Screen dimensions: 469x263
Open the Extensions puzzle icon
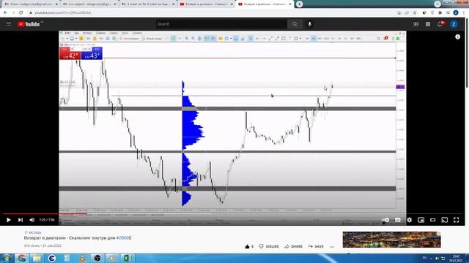click(440, 13)
